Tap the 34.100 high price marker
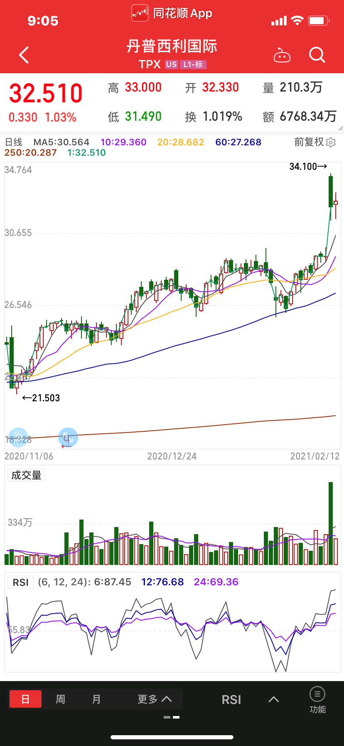This screenshot has width=344, height=746. coord(308,167)
